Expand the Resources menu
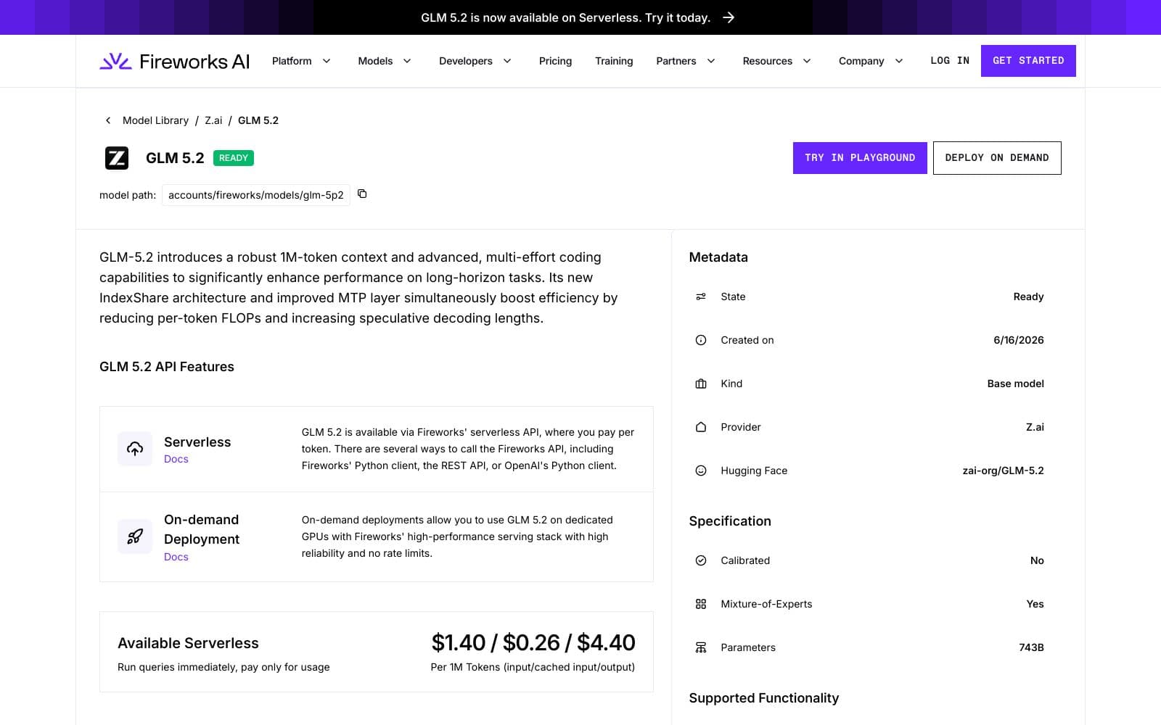This screenshot has height=725, width=1161. tap(776, 61)
